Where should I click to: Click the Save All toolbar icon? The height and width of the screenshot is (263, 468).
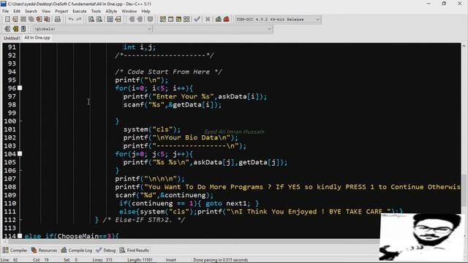pyautogui.click(x=31, y=20)
